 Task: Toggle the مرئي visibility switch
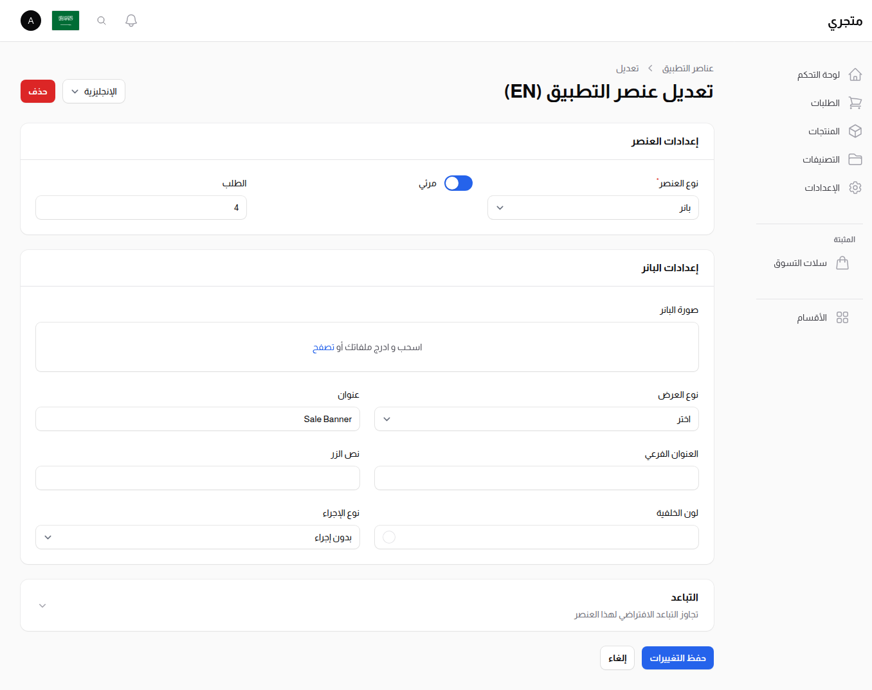coord(458,183)
